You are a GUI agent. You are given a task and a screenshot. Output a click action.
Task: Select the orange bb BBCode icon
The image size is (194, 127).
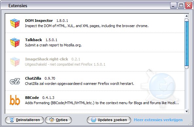(x=15, y=100)
